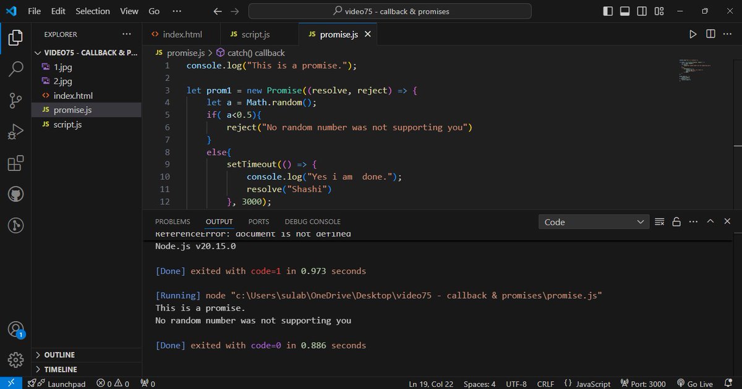The width and height of the screenshot is (742, 389).
Task: Open the Extensions view
Action: click(x=15, y=163)
